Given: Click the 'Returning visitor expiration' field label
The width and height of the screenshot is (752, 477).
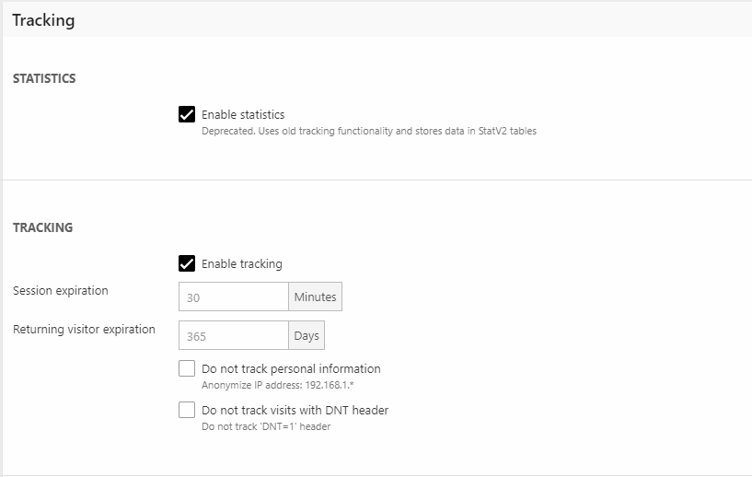Looking at the screenshot, I should [84, 330].
